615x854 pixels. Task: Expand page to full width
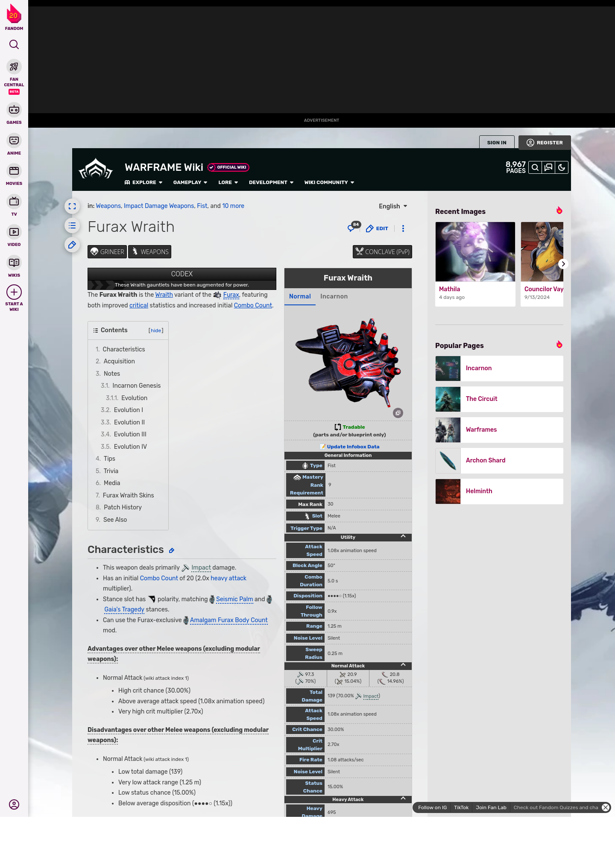pyautogui.click(x=72, y=206)
